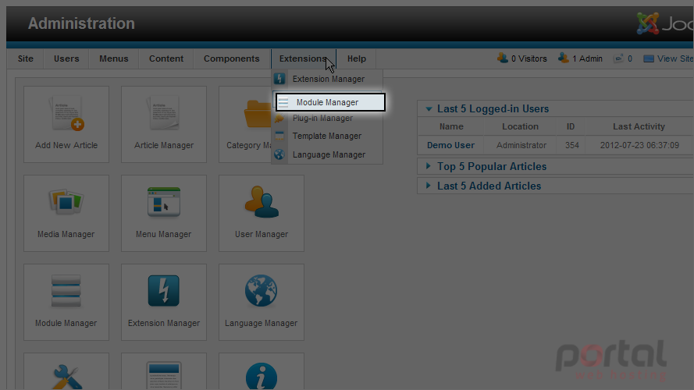Click the messages envelope icon
Screen dimensions: 694x390
tap(618, 58)
